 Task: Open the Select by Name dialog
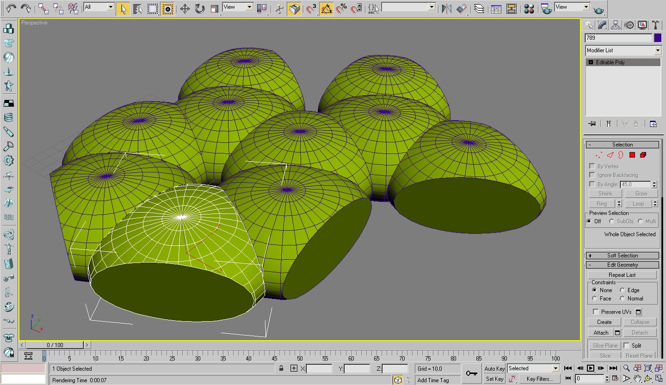click(x=137, y=8)
